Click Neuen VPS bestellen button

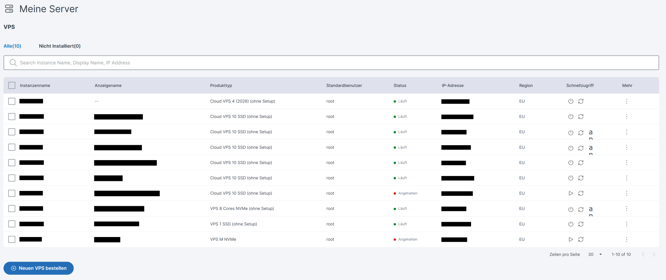pyautogui.click(x=39, y=268)
